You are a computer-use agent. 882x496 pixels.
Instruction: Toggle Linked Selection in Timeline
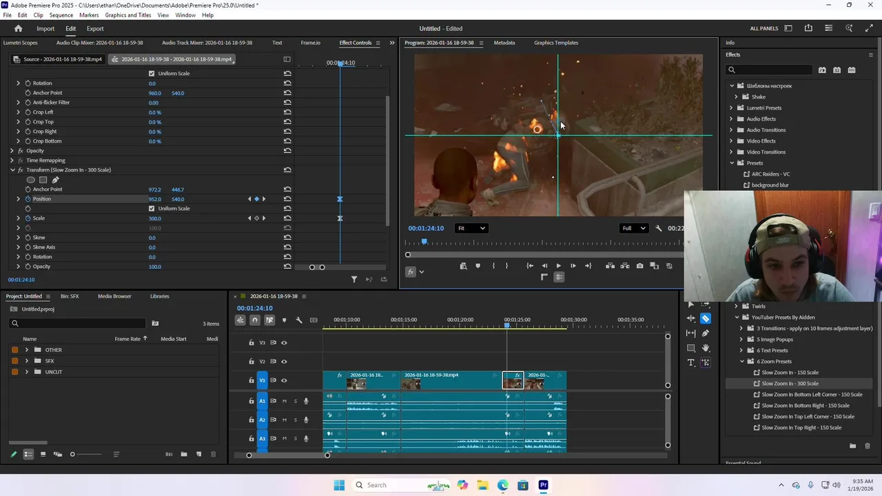[269, 320]
